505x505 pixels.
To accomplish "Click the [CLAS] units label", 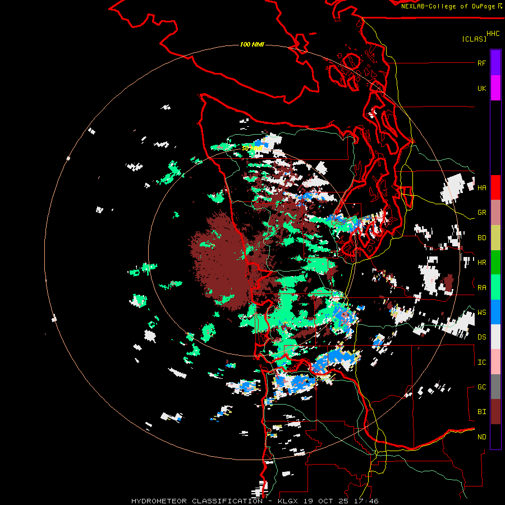I will coord(474,39).
